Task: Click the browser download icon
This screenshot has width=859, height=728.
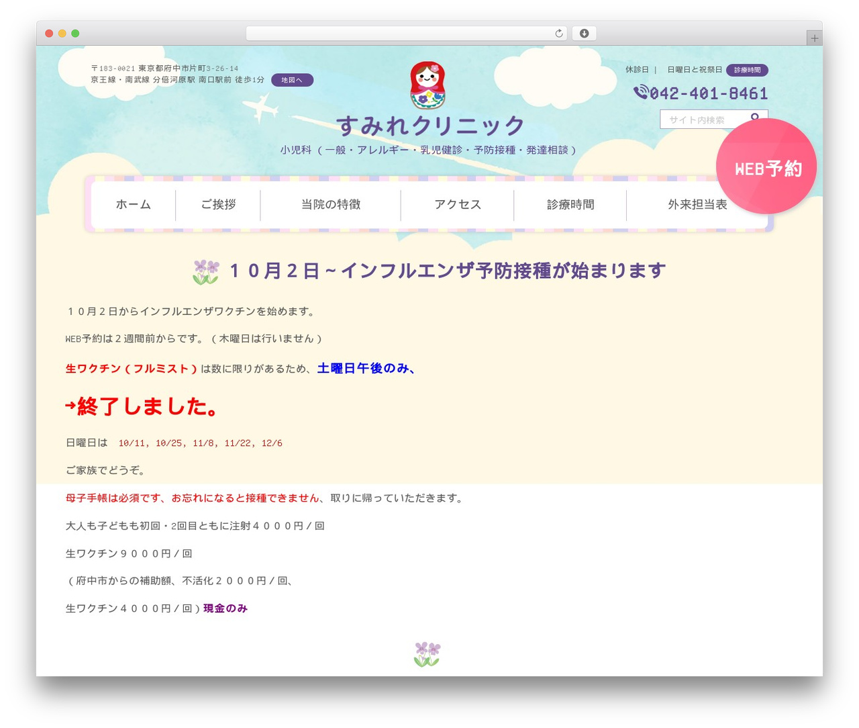Action: point(584,34)
